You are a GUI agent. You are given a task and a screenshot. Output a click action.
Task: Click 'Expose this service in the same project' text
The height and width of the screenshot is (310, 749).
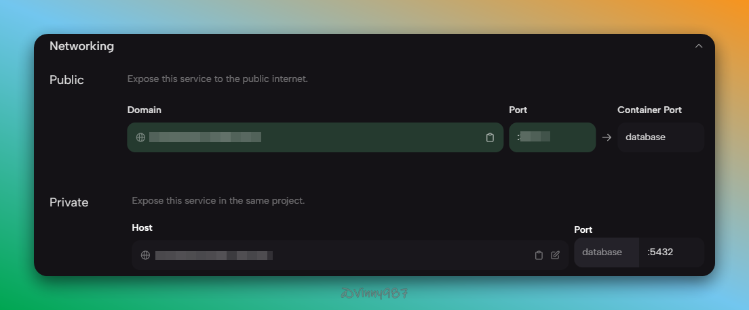coord(218,201)
